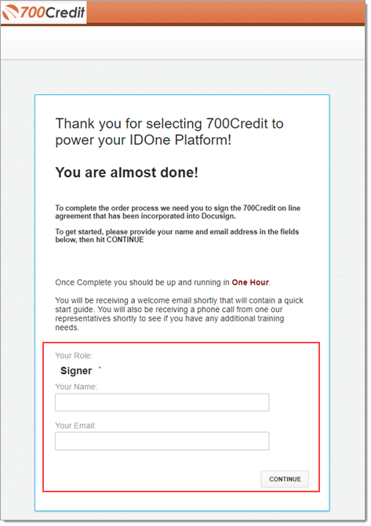The height and width of the screenshot is (526, 371).
Task: Click the orange swoosh icon beside 700Credit
Action: tap(11, 13)
